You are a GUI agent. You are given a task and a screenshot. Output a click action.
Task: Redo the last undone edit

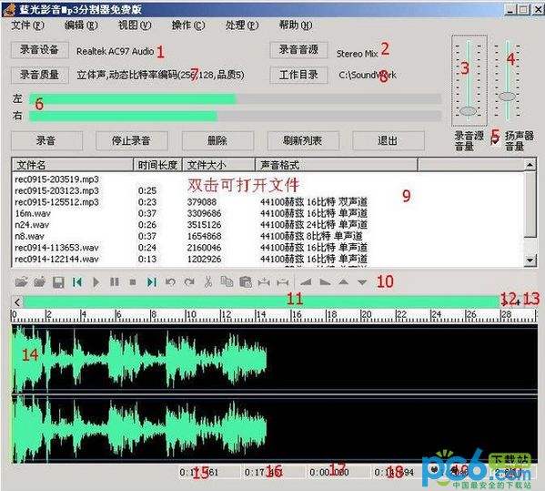(x=189, y=281)
